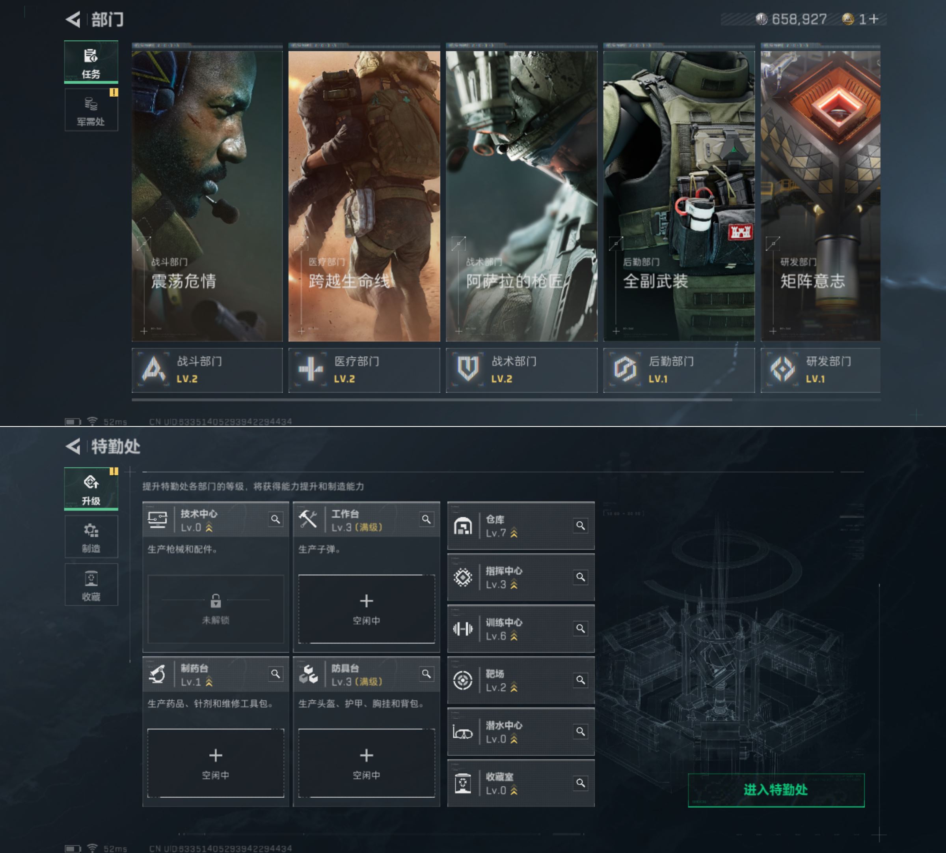This screenshot has height=853, width=946.
Task: Add production in 工作台 idle slot
Action: tap(367, 609)
